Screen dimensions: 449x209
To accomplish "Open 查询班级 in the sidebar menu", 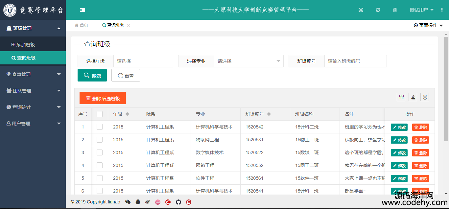I will [x=33, y=58].
